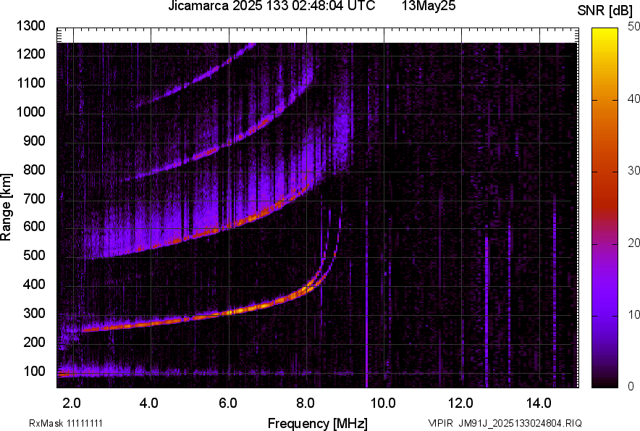Click the VIPIR JM91J .RIQ filename label
This screenshot has height=431, width=640.
[505, 423]
